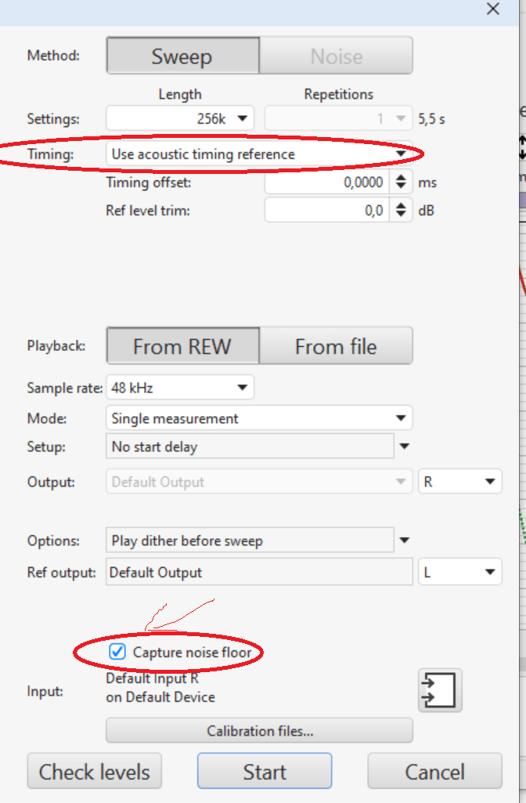Image resolution: width=526 pixels, height=803 pixels.
Task: Expand the Options arrow next to dither
Action: 404,541
